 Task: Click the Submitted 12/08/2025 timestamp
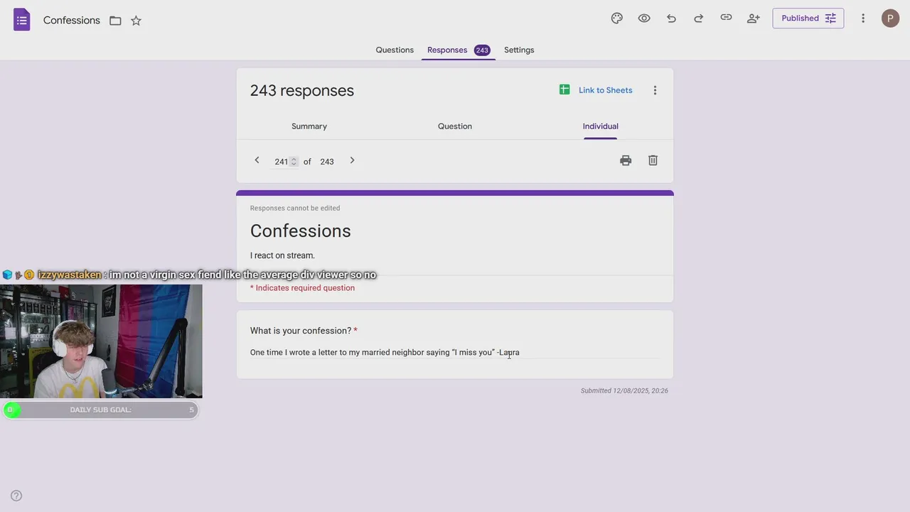tap(624, 390)
